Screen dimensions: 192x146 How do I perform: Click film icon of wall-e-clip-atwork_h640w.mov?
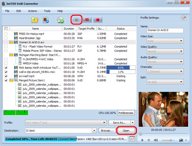(x=16, y=72)
